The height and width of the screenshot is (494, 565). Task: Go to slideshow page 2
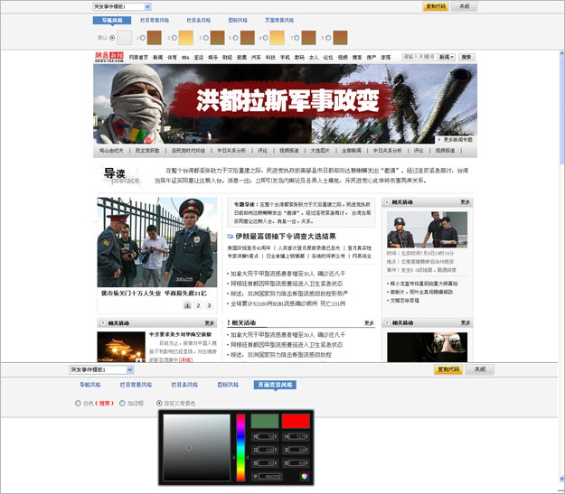[x=198, y=305]
